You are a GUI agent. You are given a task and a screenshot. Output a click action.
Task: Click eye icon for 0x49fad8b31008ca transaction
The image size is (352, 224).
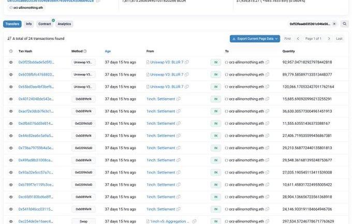pos(11,160)
